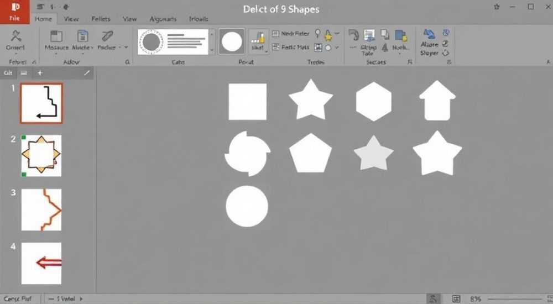Expand the Paduze dropdown arrow
This screenshot has height=304, width=553.
pos(126,47)
